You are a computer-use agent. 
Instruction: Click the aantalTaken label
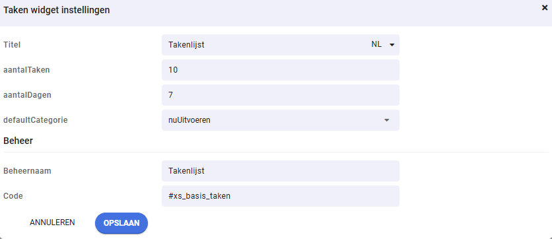(26, 70)
